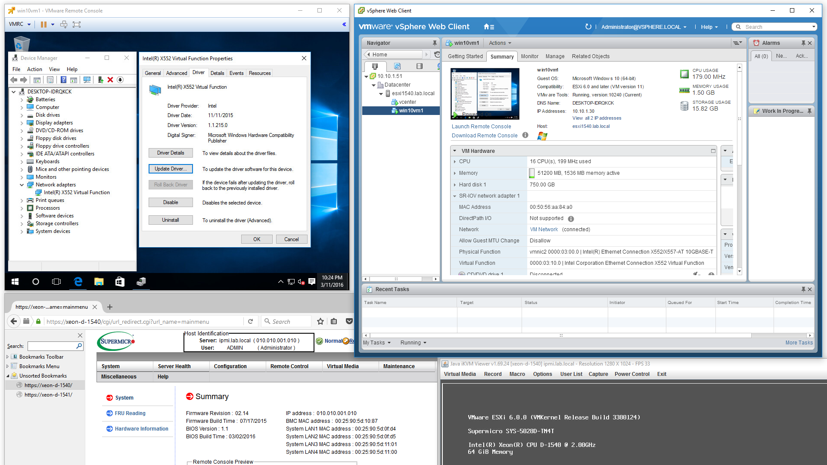Image resolution: width=827 pixels, height=465 pixels.
Task: Open Task View on guest taskbar
Action: pyautogui.click(x=56, y=282)
